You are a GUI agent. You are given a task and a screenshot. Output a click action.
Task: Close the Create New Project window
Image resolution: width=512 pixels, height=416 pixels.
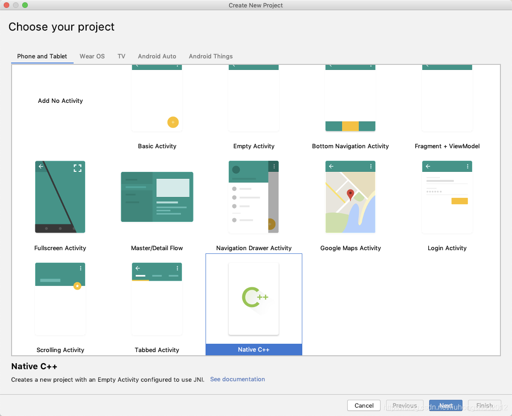click(6, 5)
